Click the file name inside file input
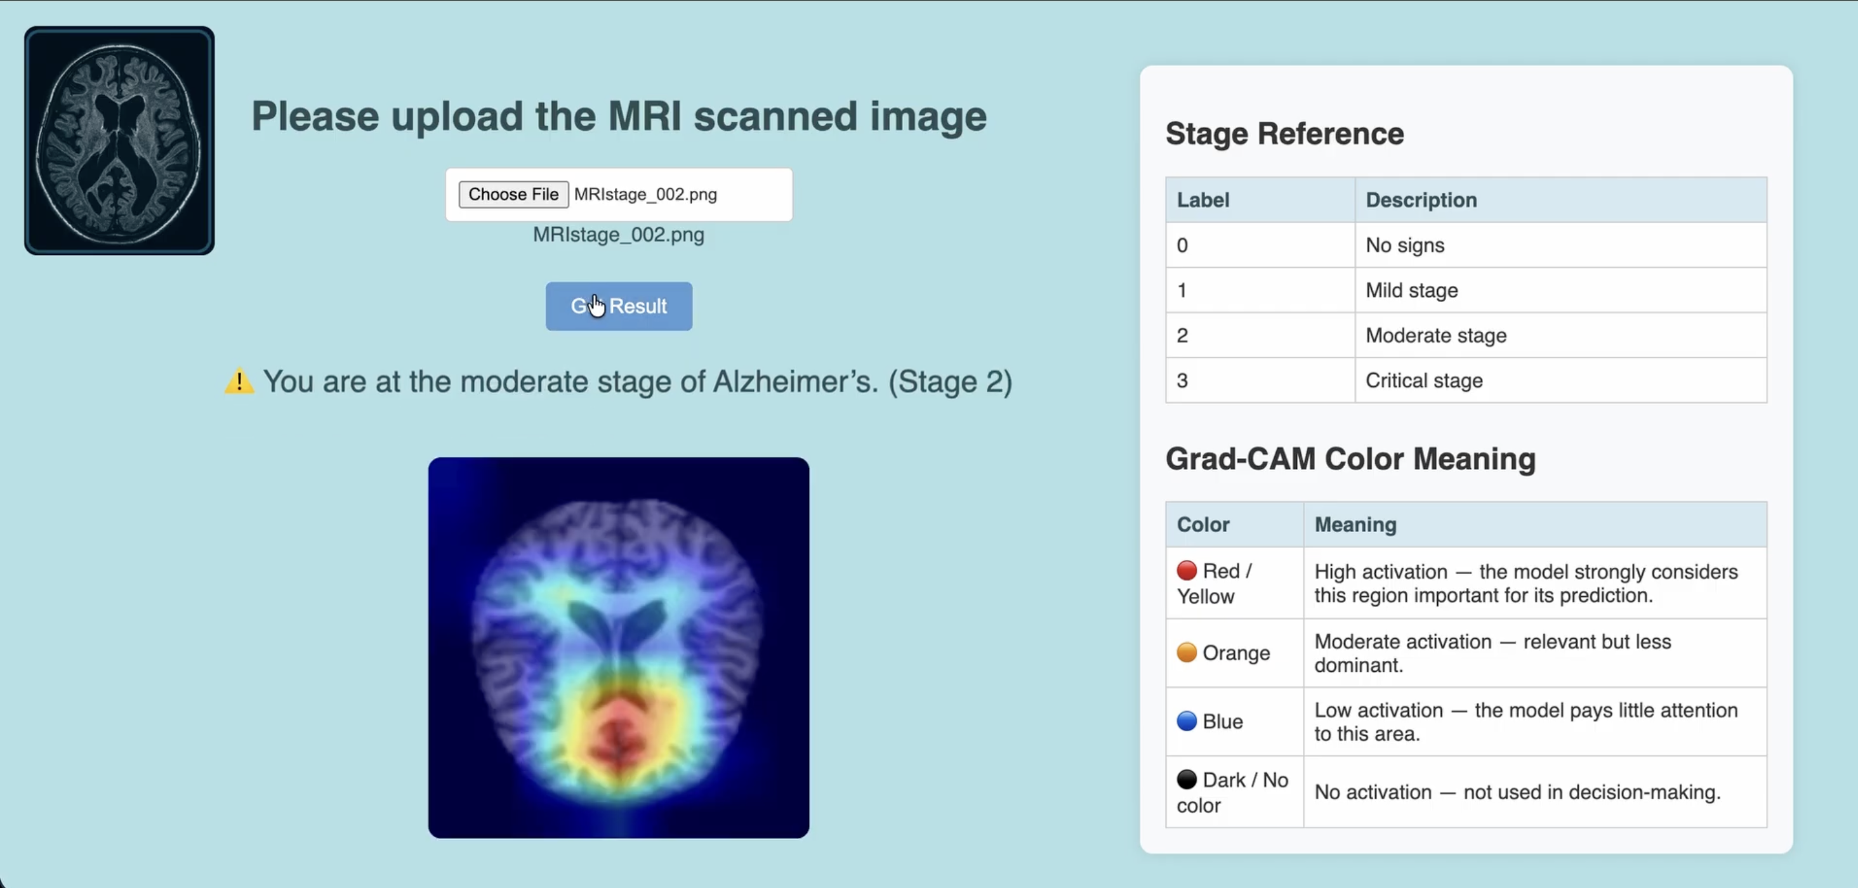The width and height of the screenshot is (1858, 888). 645,195
